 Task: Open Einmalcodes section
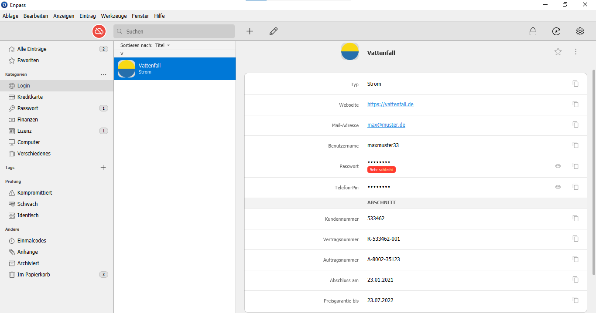(x=57, y=241)
